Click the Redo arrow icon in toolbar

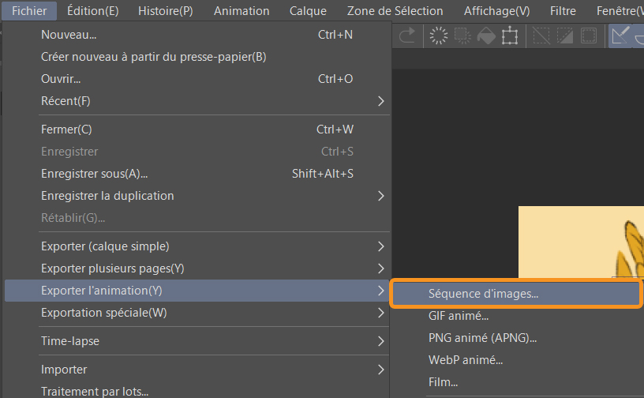[x=407, y=36]
